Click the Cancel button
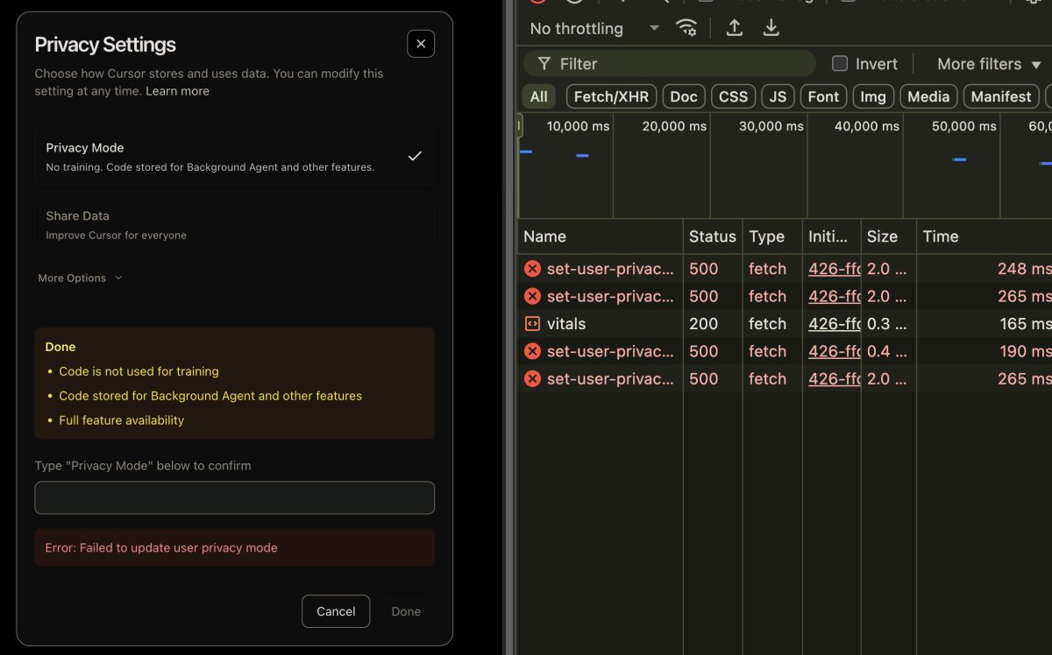1052x655 pixels. point(336,611)
